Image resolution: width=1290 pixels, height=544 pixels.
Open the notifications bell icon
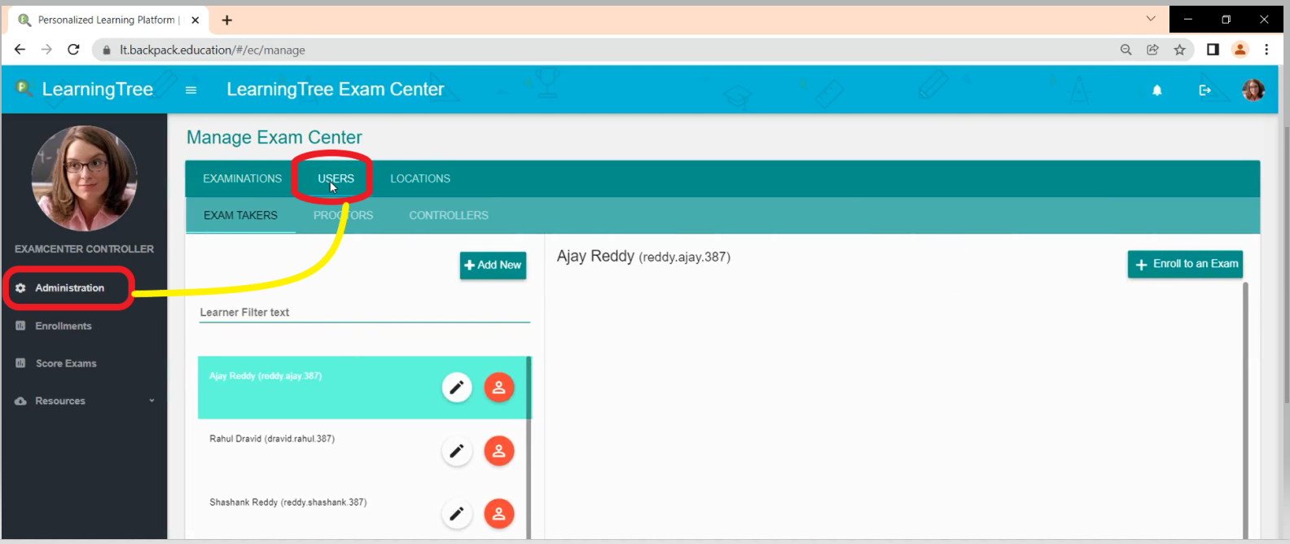[1156, 90]
